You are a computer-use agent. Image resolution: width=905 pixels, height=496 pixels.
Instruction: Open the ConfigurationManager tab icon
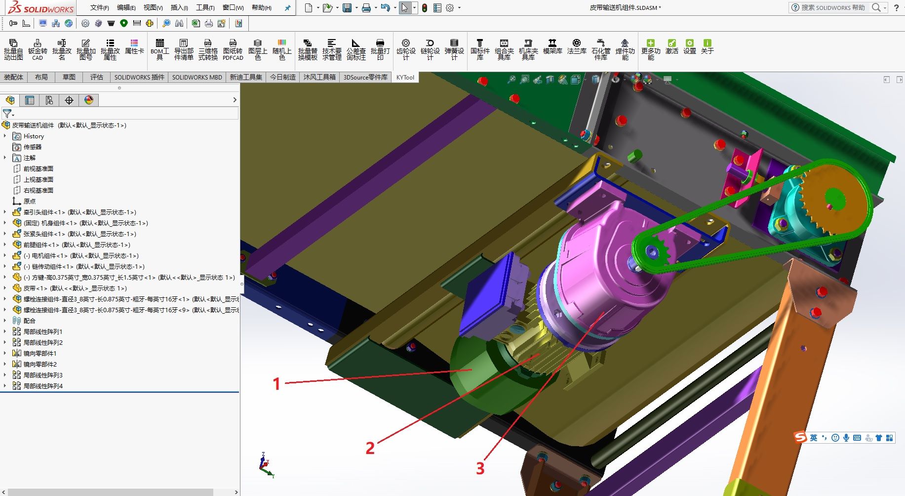(x=49, y=100)
